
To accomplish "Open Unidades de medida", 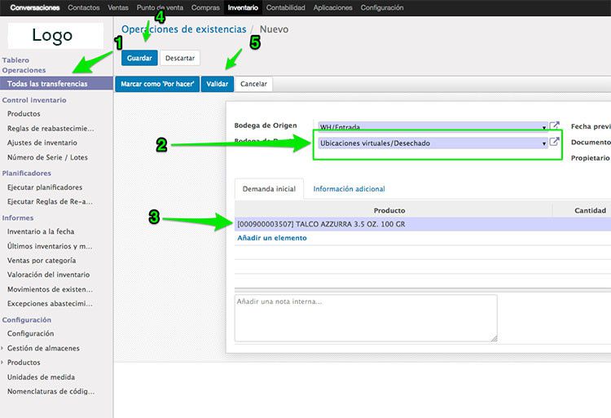I will point(41,377).
